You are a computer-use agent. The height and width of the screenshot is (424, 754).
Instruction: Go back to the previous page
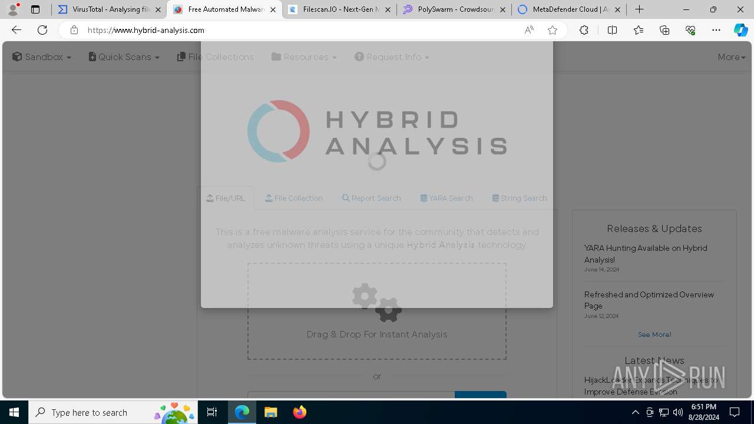(16, 30)
